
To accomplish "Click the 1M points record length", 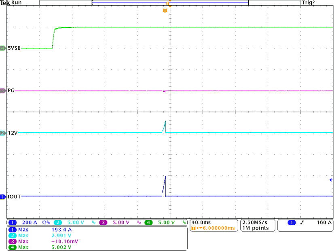I will tap(256, 228).
